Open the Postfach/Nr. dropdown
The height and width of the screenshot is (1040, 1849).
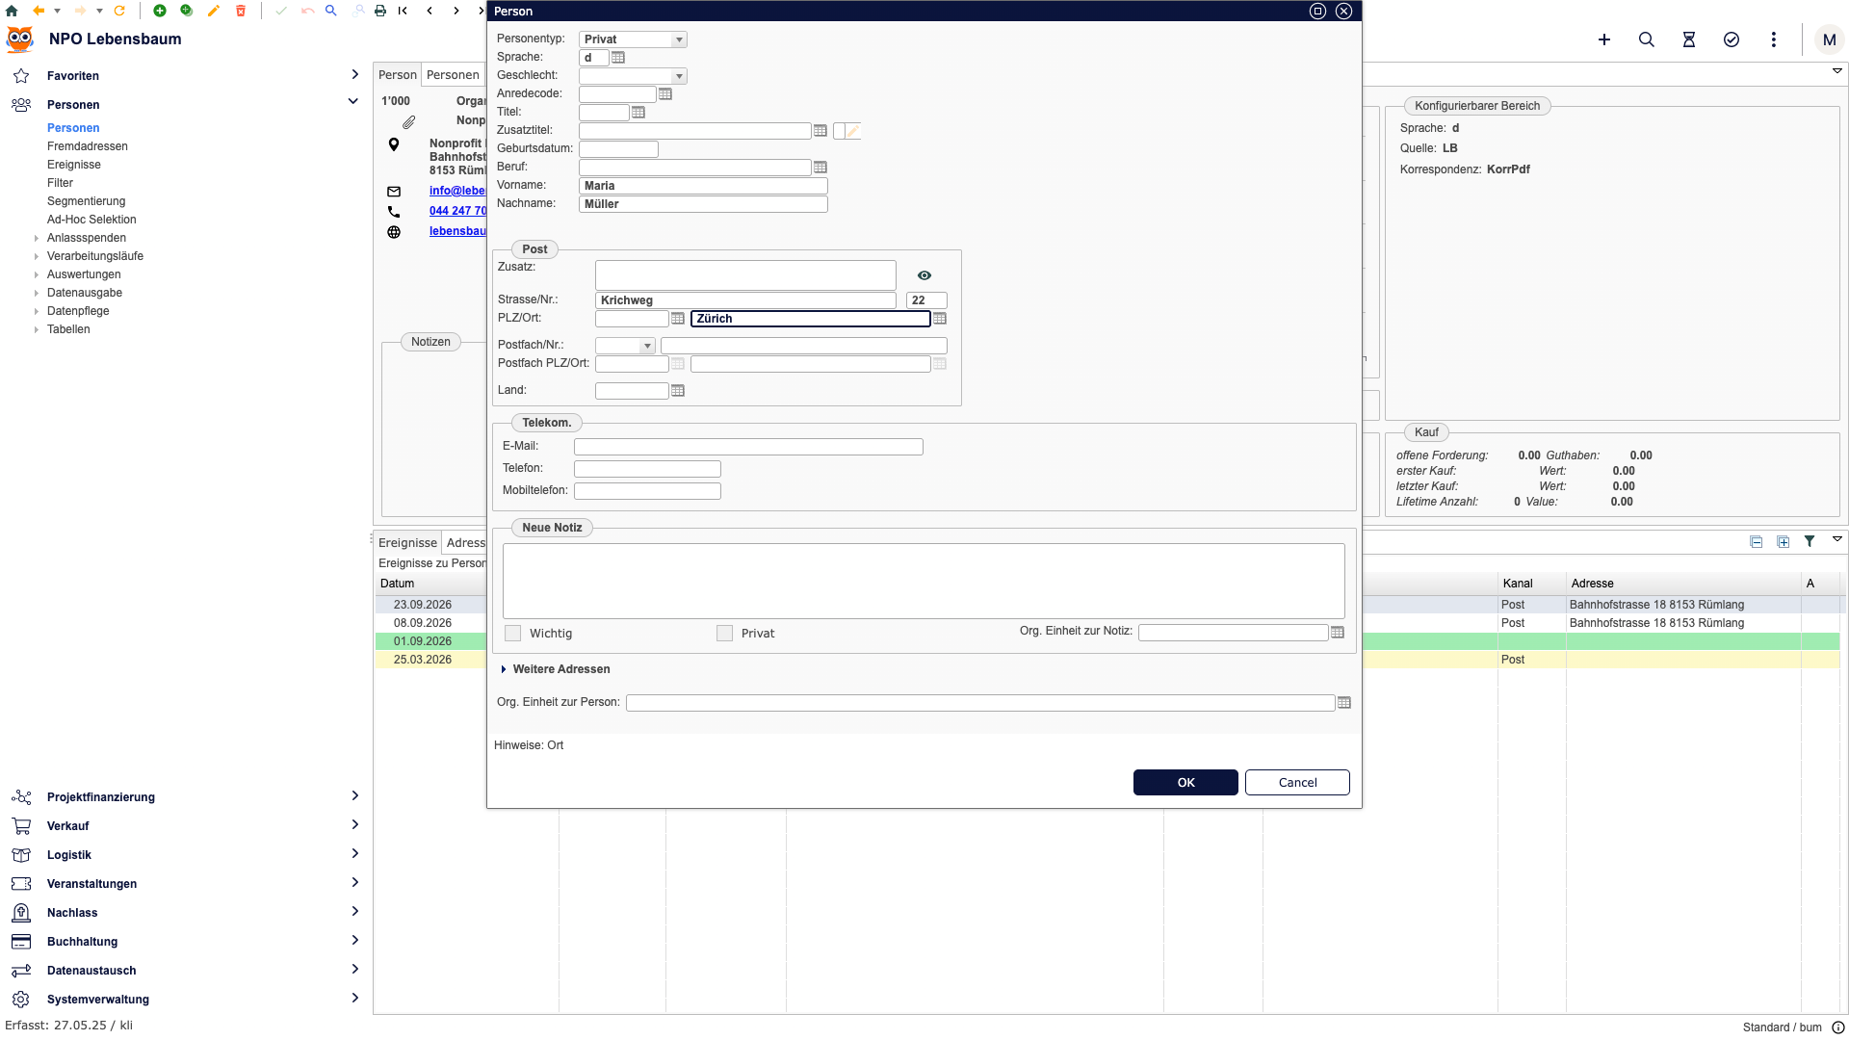(647, 346)
